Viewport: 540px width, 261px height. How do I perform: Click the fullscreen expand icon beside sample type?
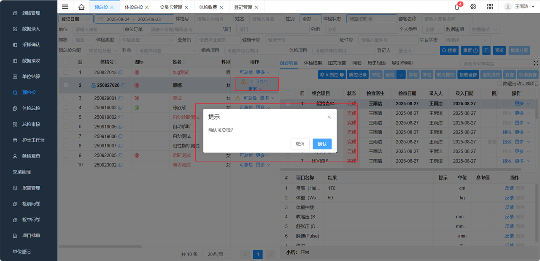point(536,63)
